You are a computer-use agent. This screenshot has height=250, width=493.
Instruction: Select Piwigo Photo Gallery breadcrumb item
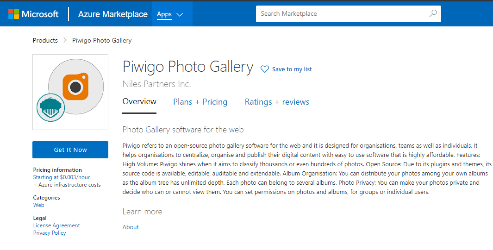(102, 40)
